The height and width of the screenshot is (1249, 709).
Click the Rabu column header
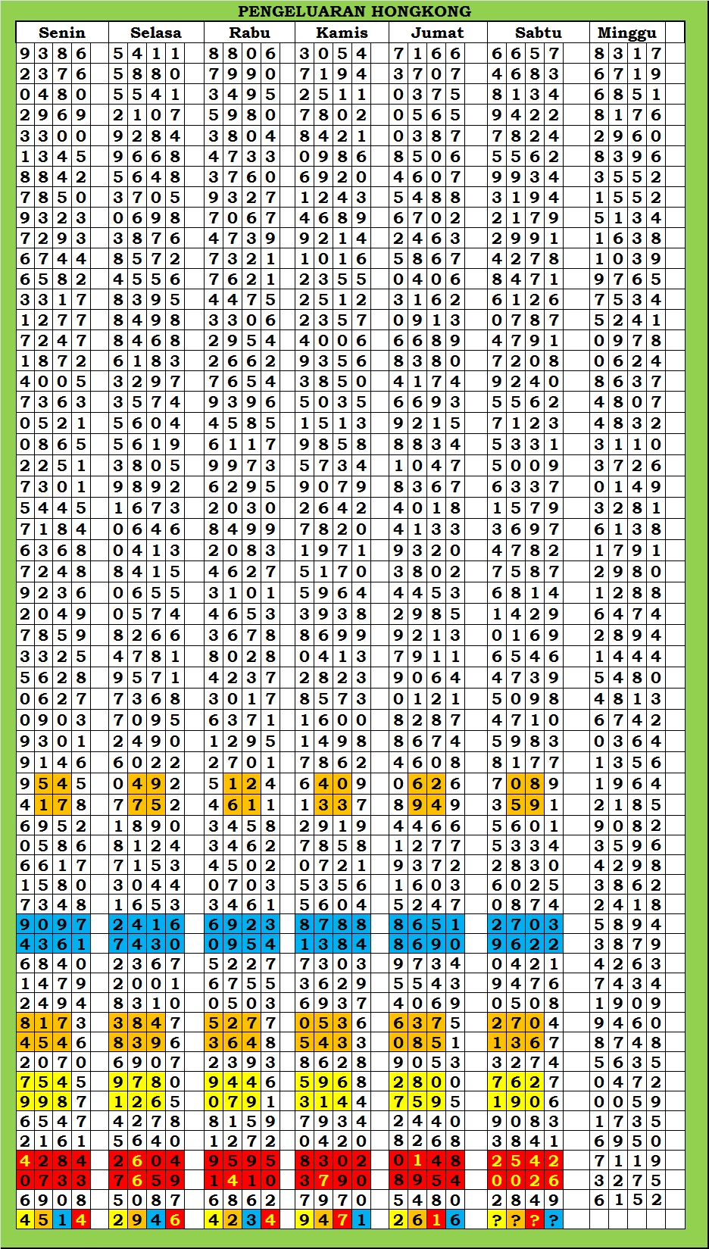pyautogui.click(x=249, y=33)
